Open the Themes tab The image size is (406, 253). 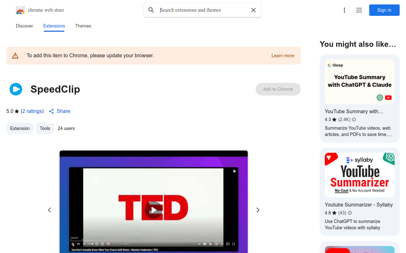[x=83, y=26]
